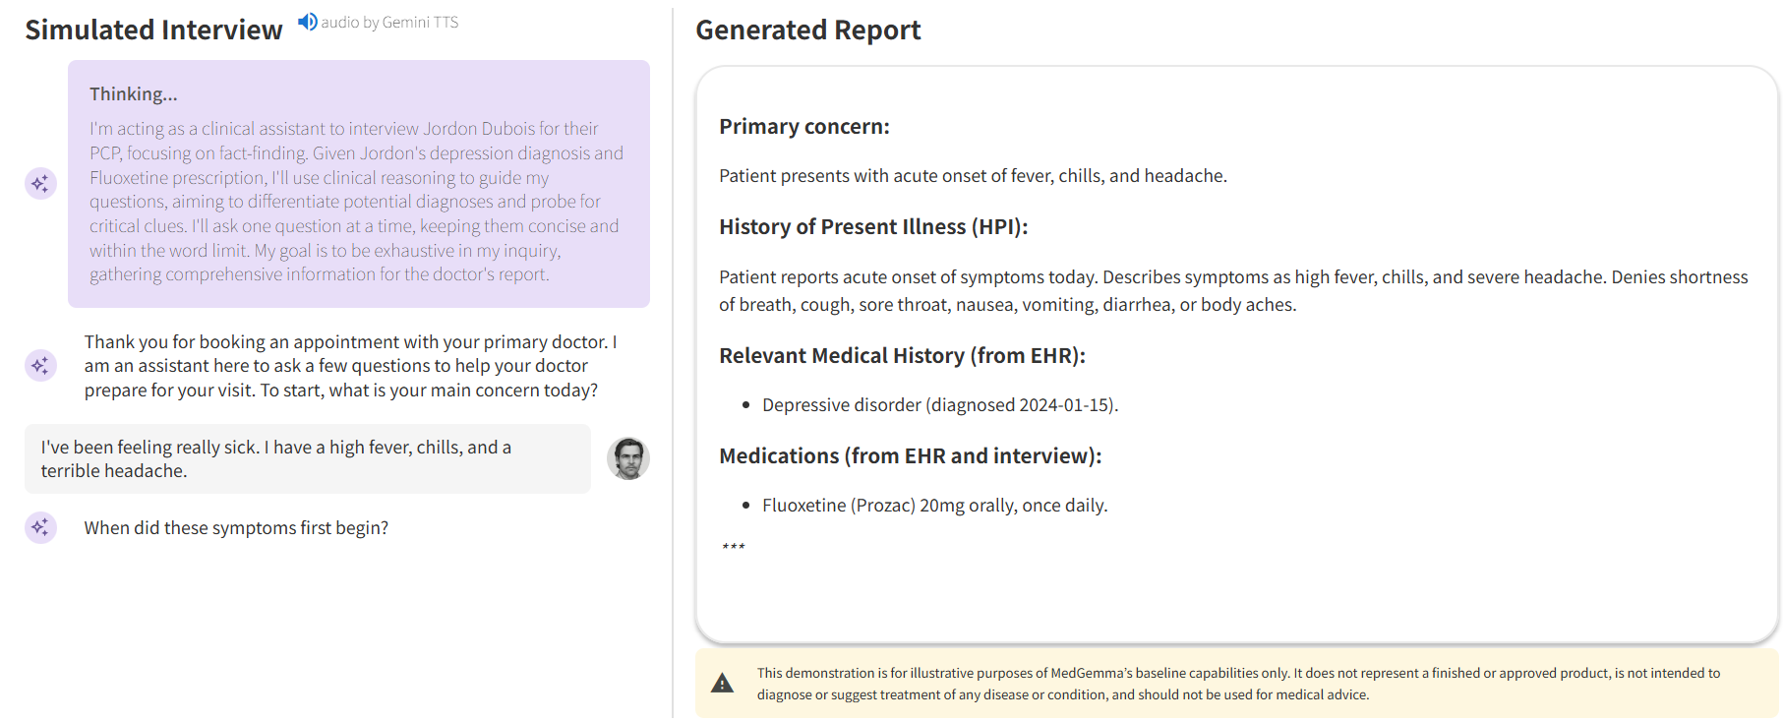Click the warning triangle icon in the disclaimer
The image size is (1783, 722).
coord(722,684)
